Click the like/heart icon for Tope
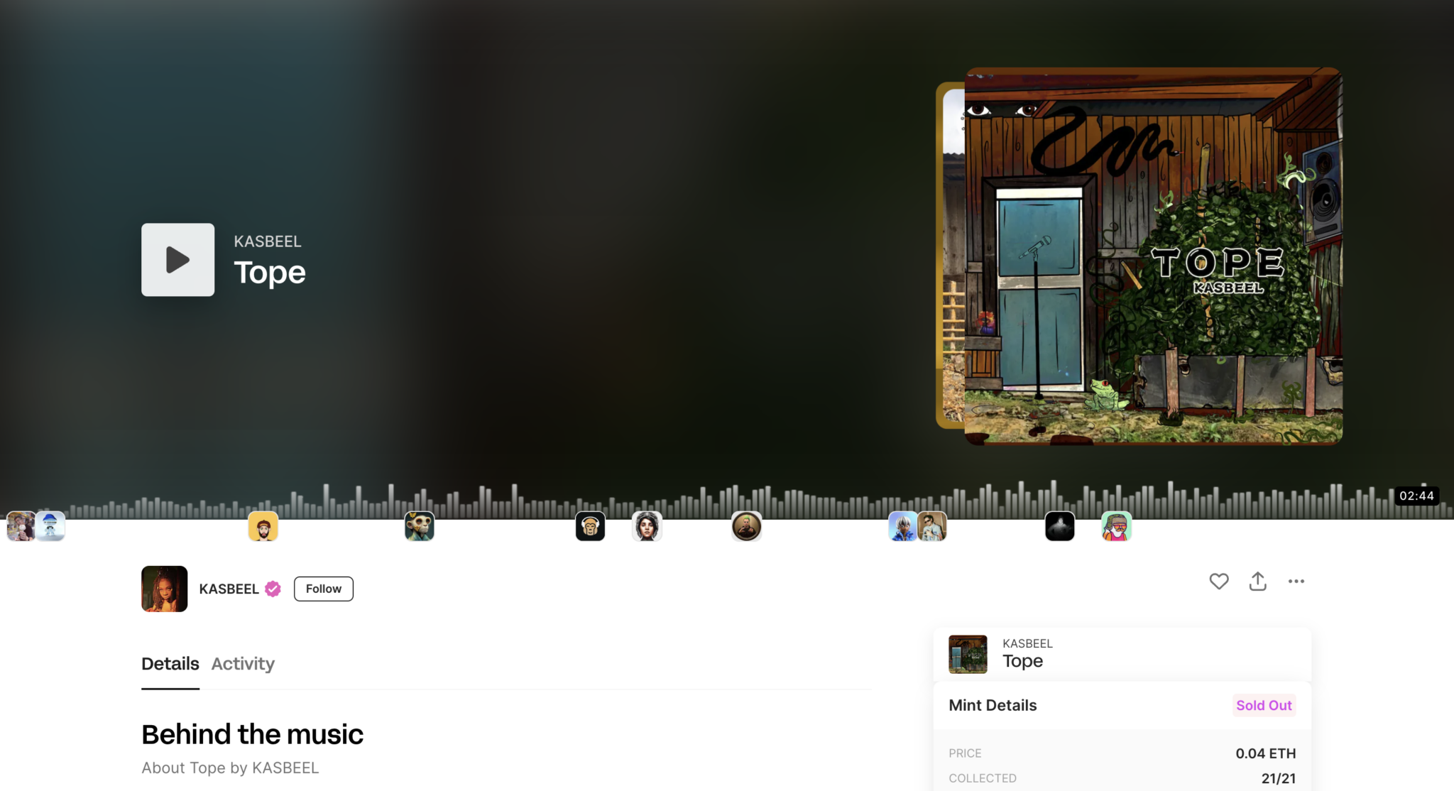 pyautogui.click(x=1219, y=582)
